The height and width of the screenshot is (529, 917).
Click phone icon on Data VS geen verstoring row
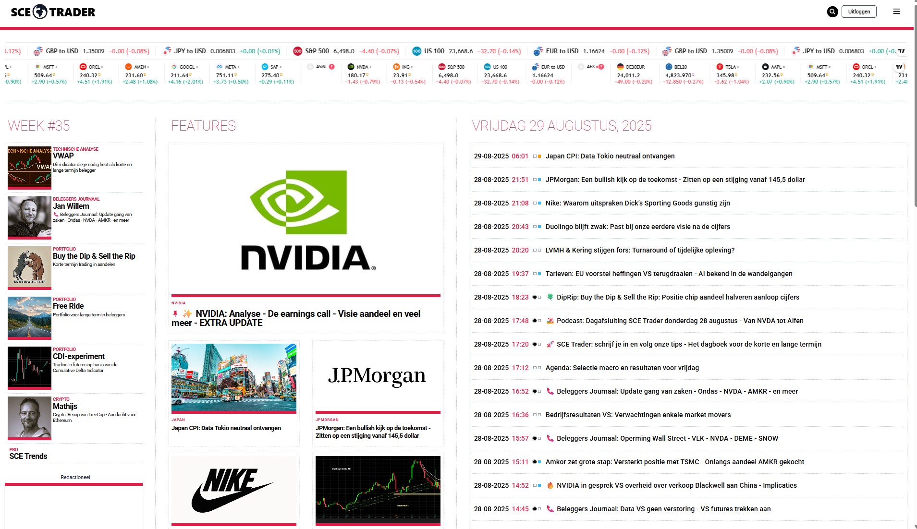(x=550, y=509)
